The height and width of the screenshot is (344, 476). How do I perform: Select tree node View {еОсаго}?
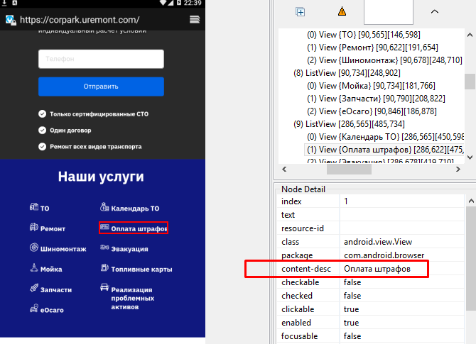pyautogui.click(x=372, y=111)
